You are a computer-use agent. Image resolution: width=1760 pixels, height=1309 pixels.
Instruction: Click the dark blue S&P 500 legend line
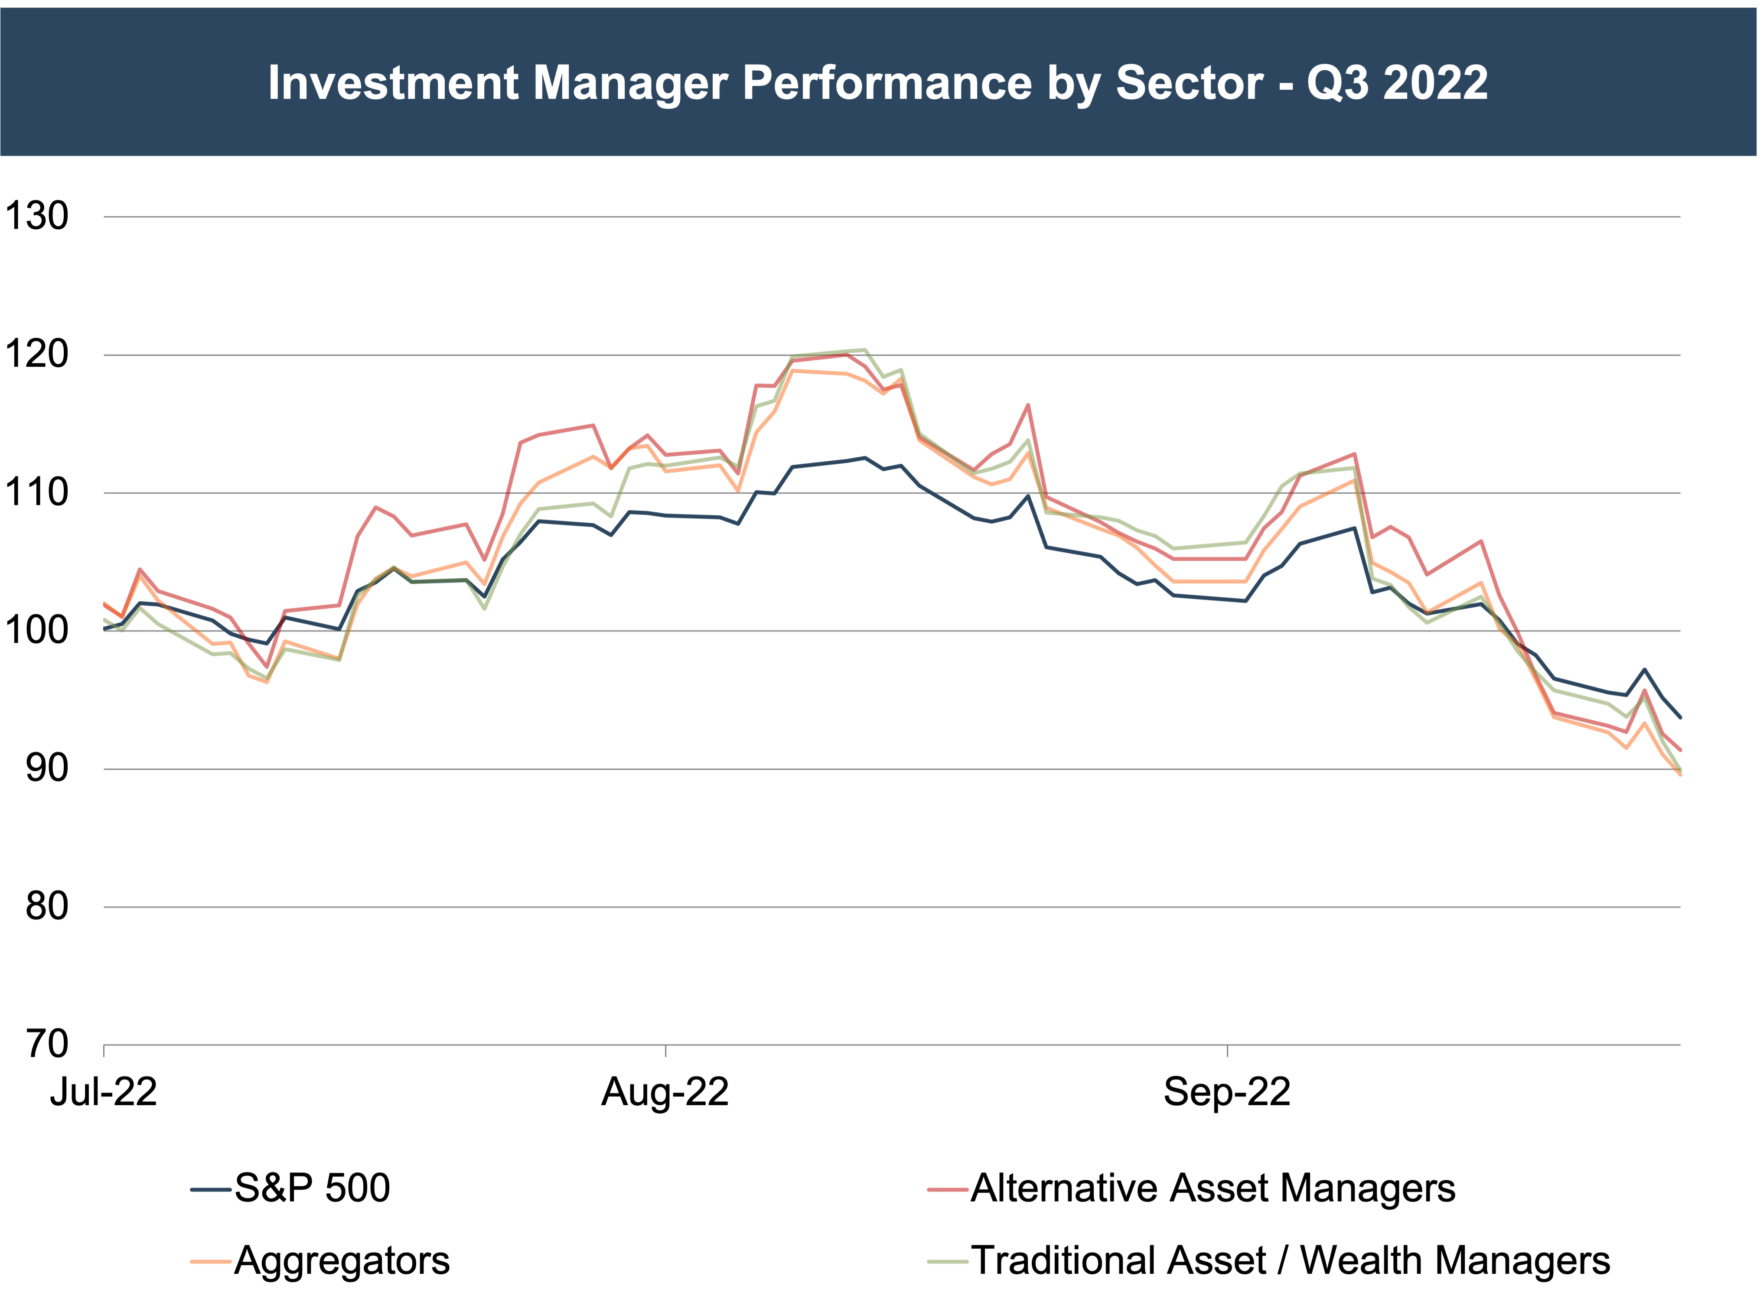(211, 1189)
